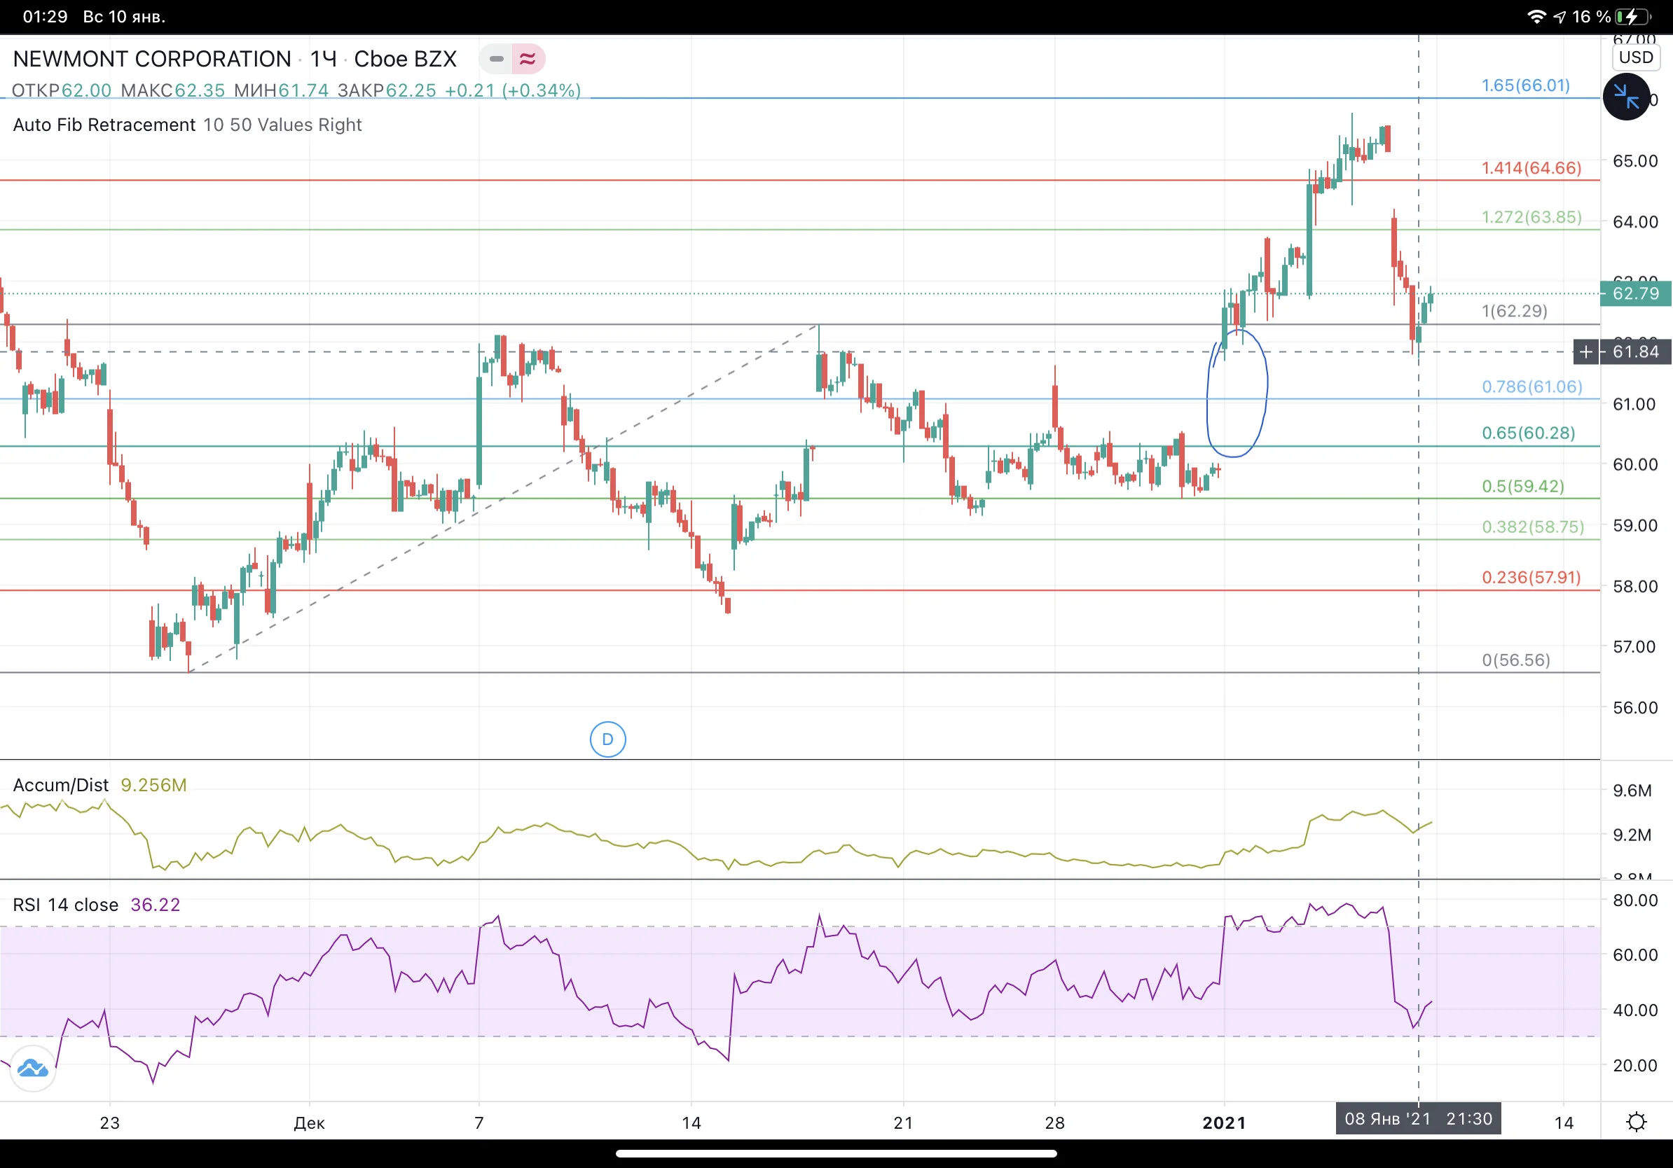Tap the 1(62.29) Fibonacci level label
The width and height of the screenshot is (1673, 1168).
[x=1514, y=311]
